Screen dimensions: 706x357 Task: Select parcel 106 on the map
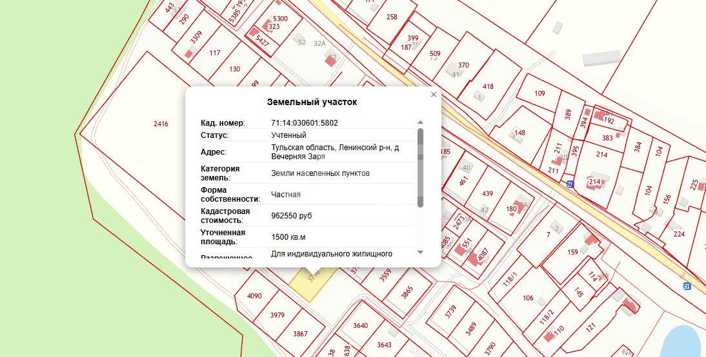point(528,298)
